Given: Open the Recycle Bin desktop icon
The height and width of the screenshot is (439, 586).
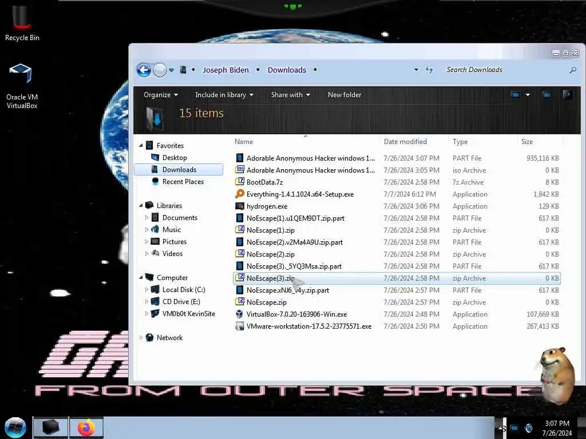Looking at the screenshot, I should click(22, 23).
